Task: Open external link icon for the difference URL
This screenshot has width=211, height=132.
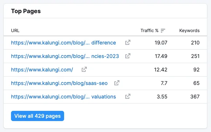Action: 128,43
